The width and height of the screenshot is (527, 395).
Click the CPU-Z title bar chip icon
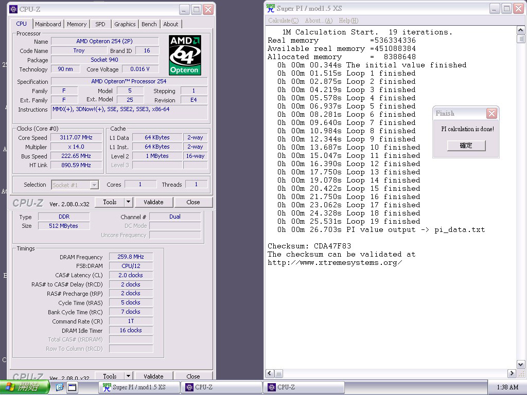click(13, 9)
